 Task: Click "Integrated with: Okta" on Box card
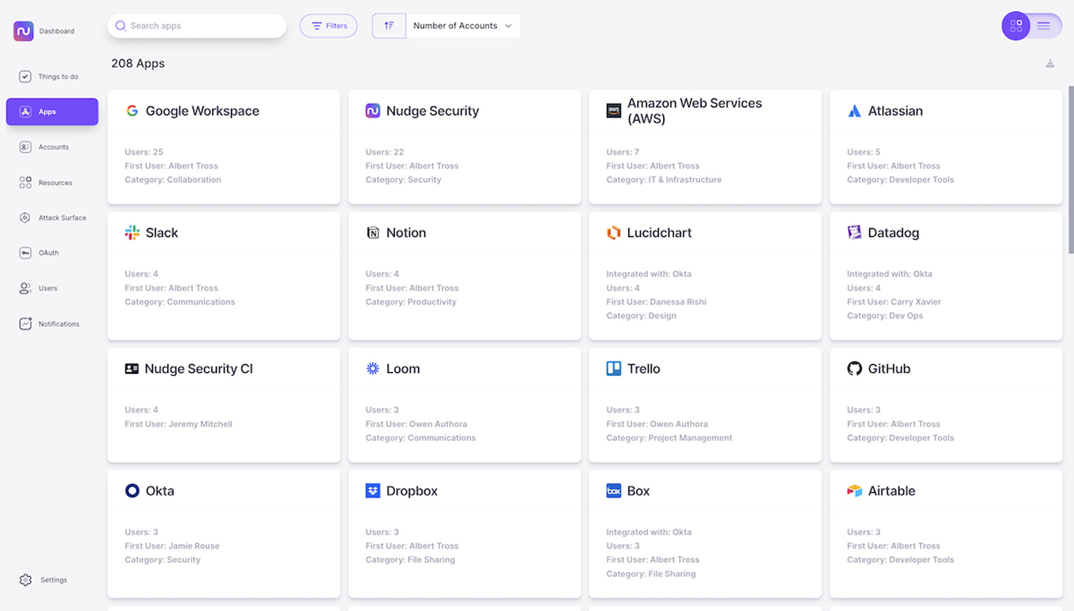pyautogui.click(x=649, y=532)
